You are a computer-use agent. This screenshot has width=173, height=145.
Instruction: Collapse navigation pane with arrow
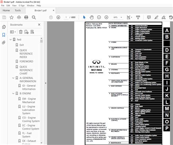click(x=46, y=83)
